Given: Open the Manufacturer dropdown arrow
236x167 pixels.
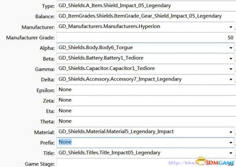Looking at the screenshot, I should [x=231, y=27].
